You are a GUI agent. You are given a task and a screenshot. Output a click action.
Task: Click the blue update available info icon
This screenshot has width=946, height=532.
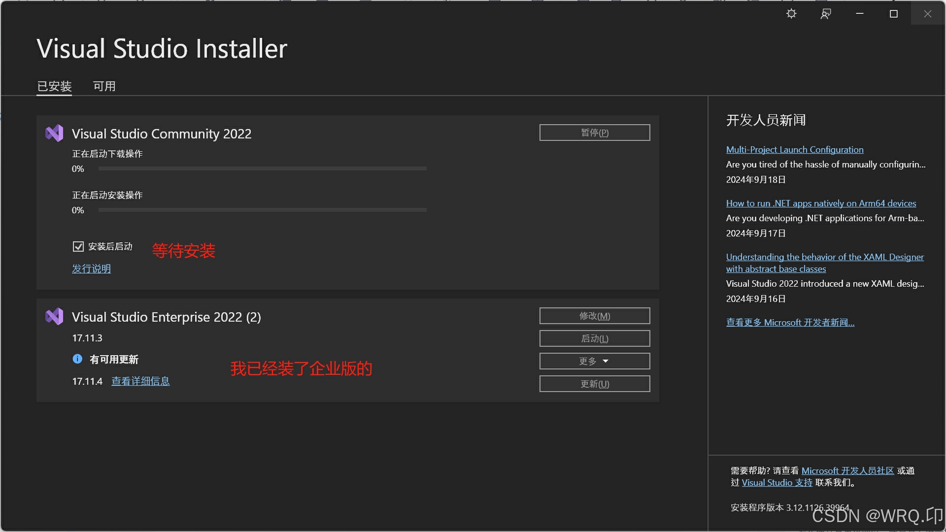pyautogui.click(x=77, y=359)
